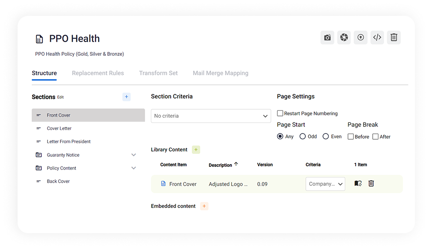Image resolution: width=429 pixels, height=249 pixels.
Task: Expand the Guaranty Notice section
Action: click(x=134, y=155)
